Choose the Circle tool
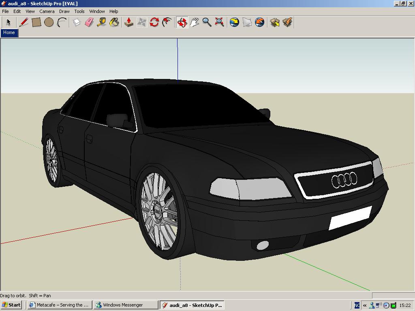415x311 pixels. (x=49, y=22)
